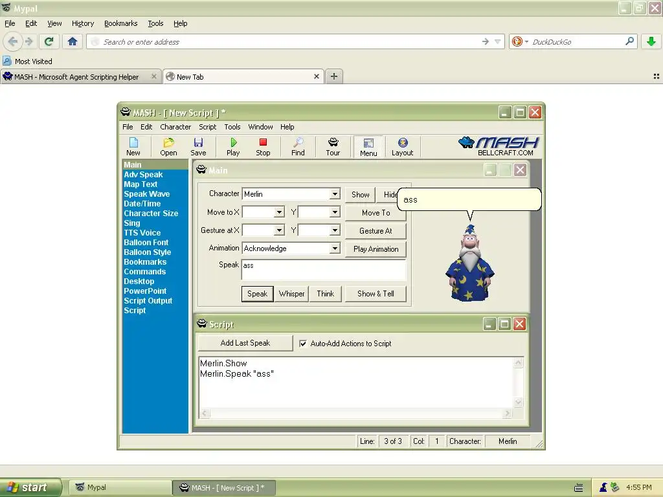Click the Show & Tell button
Viewport: 663px width, 497px height.
[376, 294]
